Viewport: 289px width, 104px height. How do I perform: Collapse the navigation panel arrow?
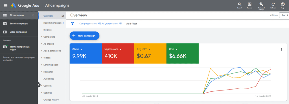point(39,85)
